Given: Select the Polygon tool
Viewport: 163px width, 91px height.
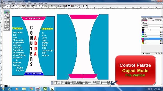Looking at the screenshot, I should (5, 27).
